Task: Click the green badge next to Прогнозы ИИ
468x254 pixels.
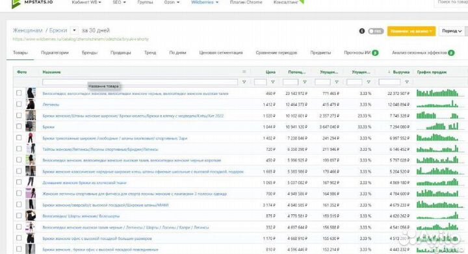Action: 375,53
